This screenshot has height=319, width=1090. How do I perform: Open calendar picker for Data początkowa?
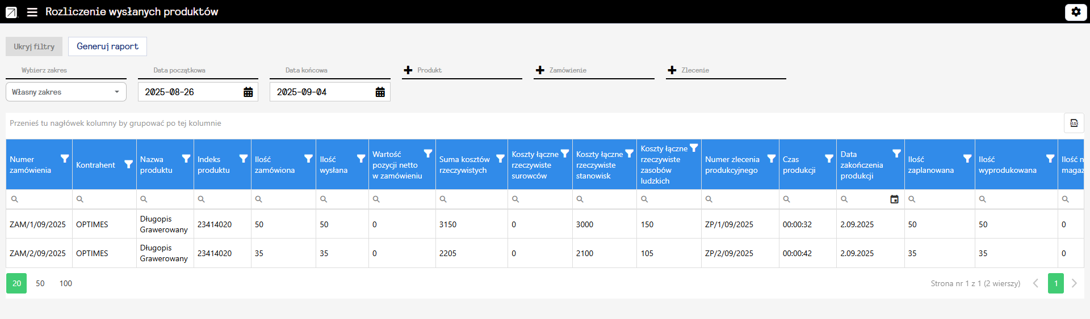(x=248, y=92)
